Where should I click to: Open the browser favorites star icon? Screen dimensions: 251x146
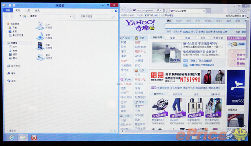244,11
